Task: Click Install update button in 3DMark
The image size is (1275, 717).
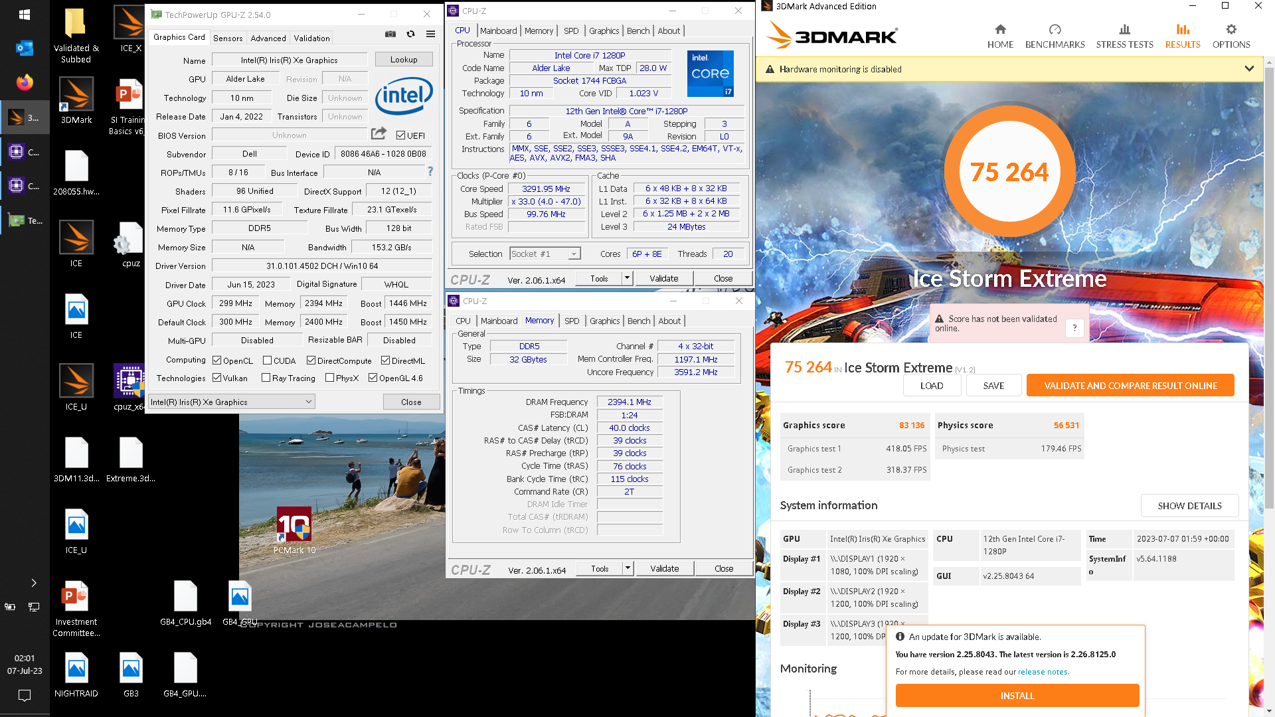Action: point(1017,695)
